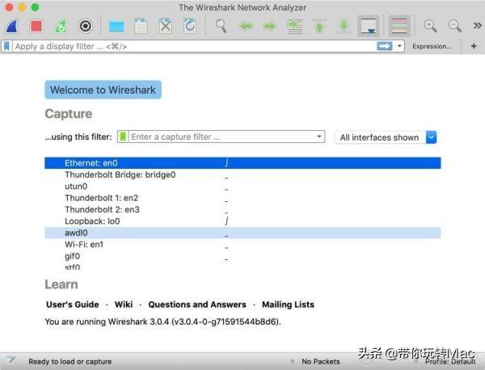Open display filter bookmark icon
This screenshot has height=370, width=485.
click(6, 46)
